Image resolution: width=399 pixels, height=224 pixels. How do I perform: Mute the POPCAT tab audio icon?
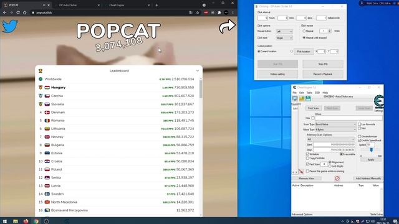pyautogui.click(x=44, y=5)
